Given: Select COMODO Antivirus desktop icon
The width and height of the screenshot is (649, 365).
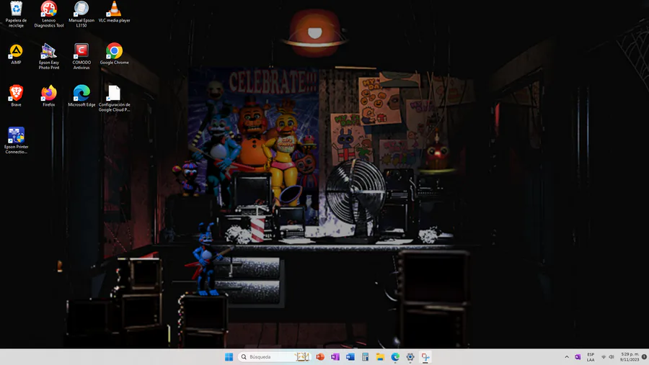Looking at the screenshot, I should click(81, 56).
